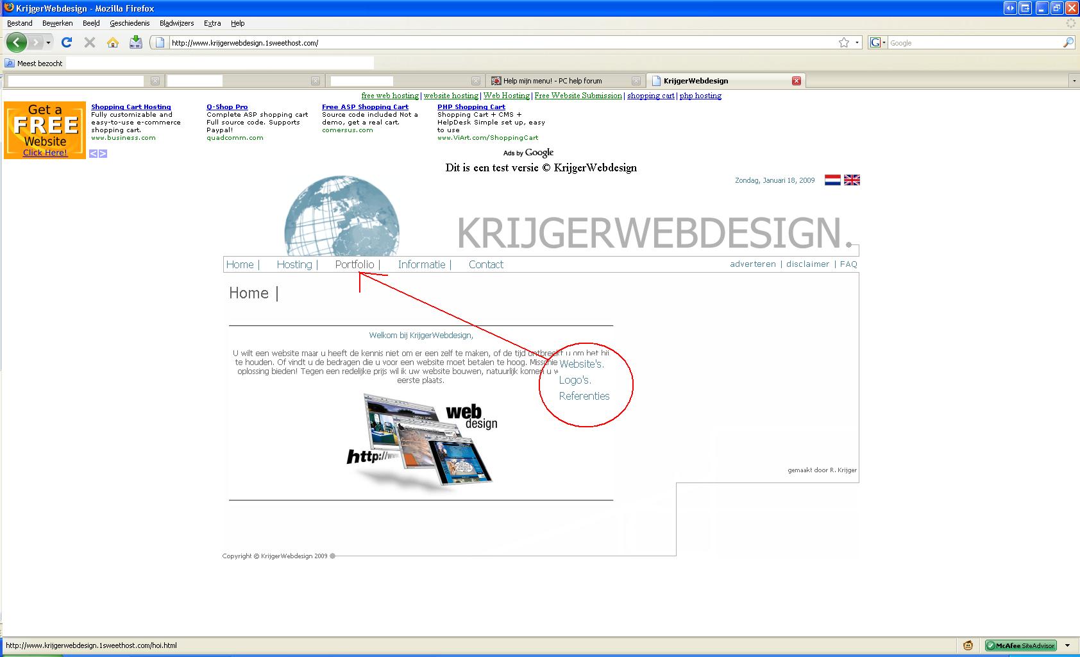1080x657 pixels.
Task: Select Website's submenu entry
Action: [582, 364]
